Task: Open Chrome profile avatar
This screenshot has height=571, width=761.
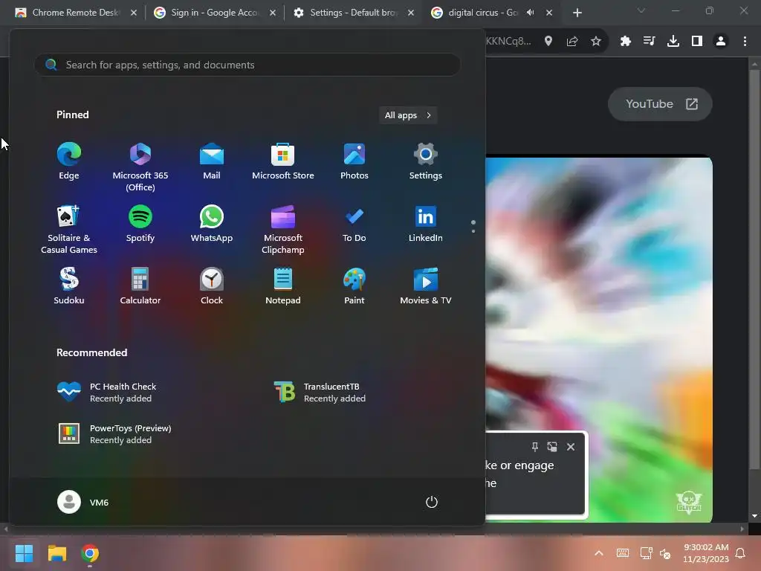Action: coord(721,42)
